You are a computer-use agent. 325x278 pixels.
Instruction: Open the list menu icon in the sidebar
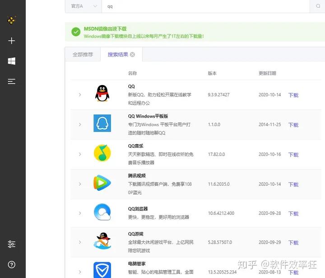12,81
